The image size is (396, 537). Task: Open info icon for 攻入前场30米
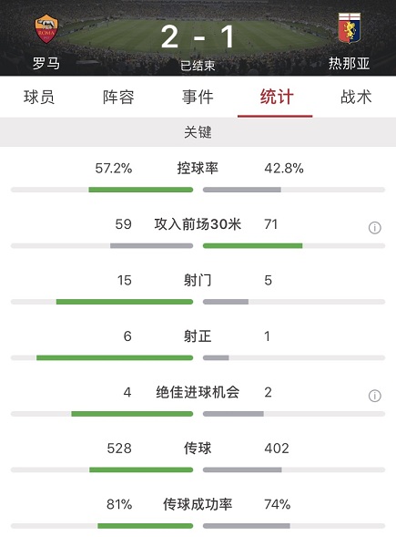pyautogui.click(x=374, y=228)
